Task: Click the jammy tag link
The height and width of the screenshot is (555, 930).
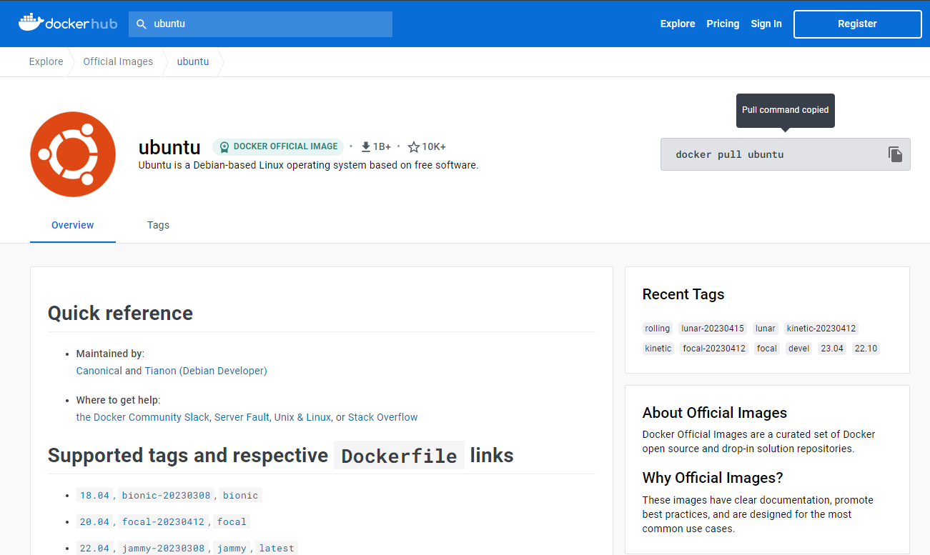Action: tap(232, 548)
